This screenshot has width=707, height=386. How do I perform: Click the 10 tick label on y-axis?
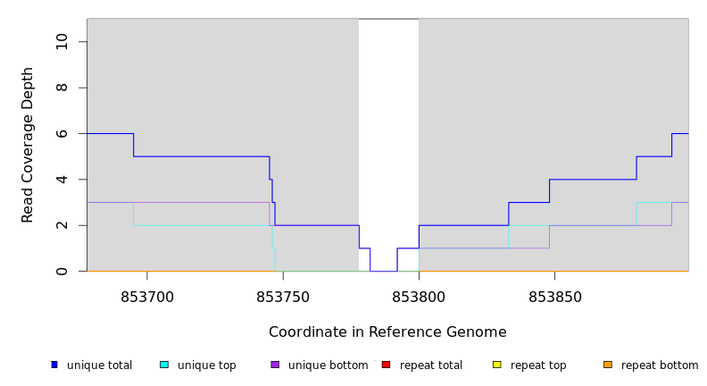pyautogui.click(x=62, y=42)
